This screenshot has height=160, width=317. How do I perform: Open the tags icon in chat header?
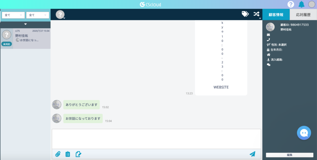245,14
